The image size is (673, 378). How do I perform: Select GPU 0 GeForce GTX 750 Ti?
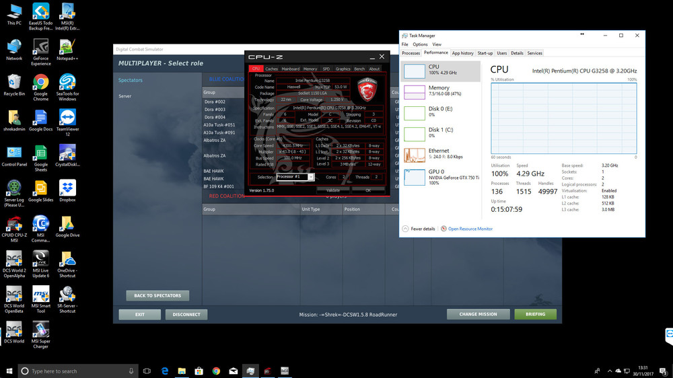[x=441, y=177]
